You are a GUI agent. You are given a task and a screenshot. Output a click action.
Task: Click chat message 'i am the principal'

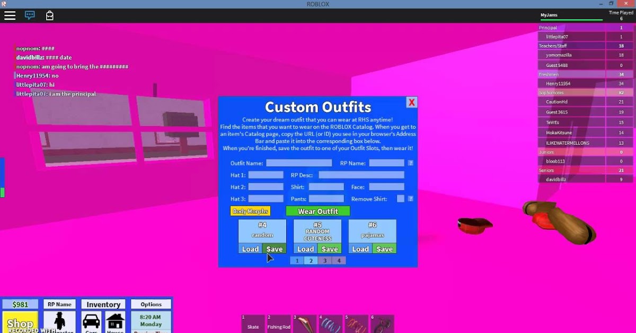click(x=73, y=94)
